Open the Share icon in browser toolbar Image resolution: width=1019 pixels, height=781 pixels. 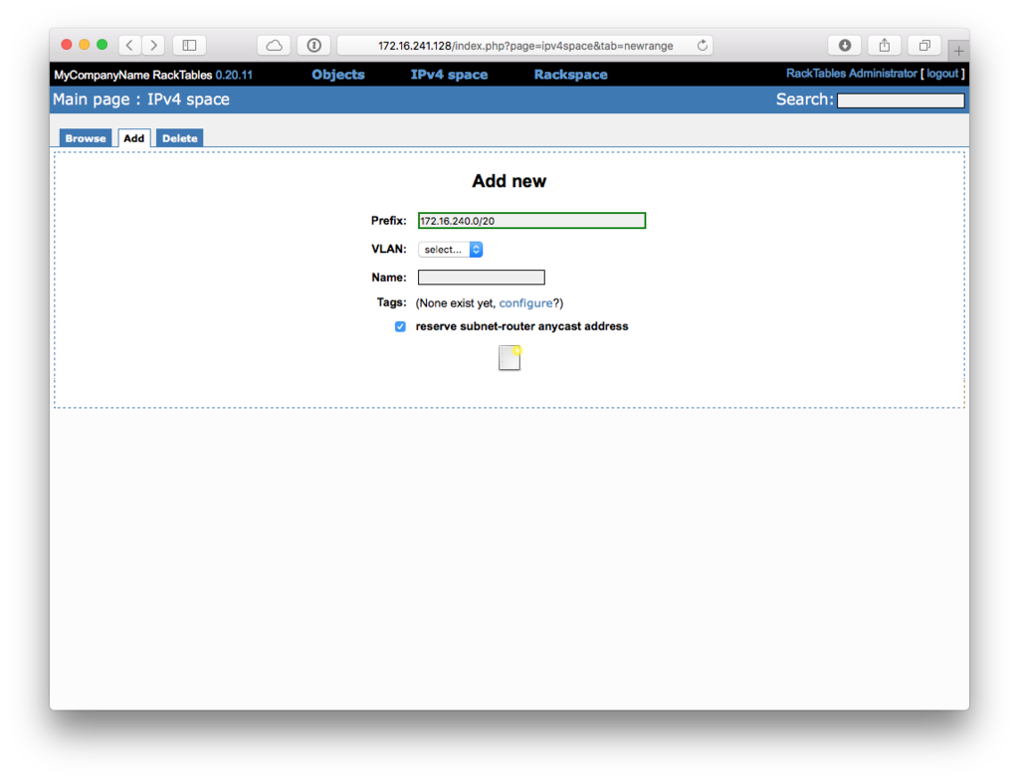[x=884, y=45]
